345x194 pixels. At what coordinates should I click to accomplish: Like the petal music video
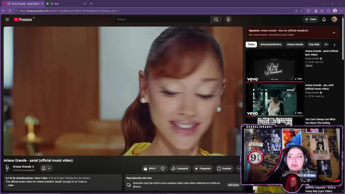pyautogui.click(x=149, y=169)
